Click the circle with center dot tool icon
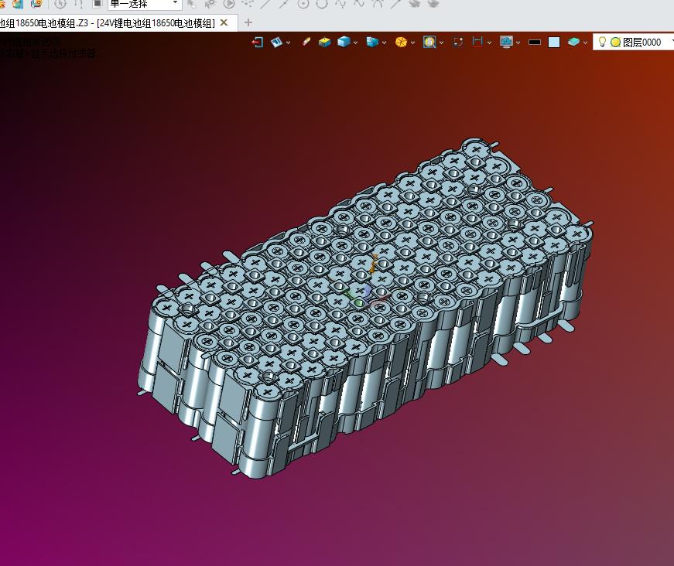The image size is (674, 566). tap(303, 4)
